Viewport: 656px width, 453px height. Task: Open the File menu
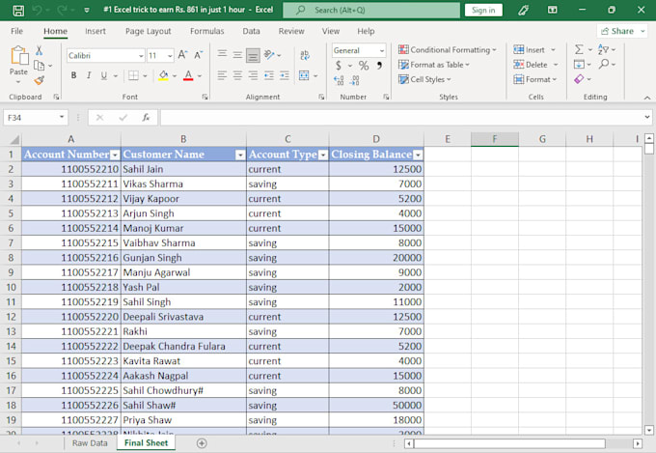pos(16,31)
